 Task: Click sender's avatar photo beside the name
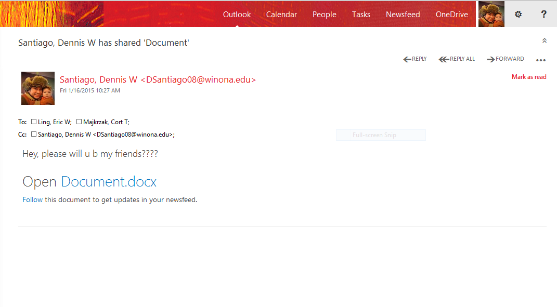tap(38, 88)
